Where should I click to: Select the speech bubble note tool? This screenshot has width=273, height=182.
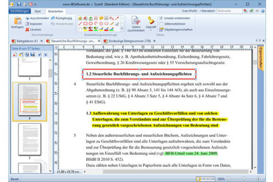tap(101, 18)
